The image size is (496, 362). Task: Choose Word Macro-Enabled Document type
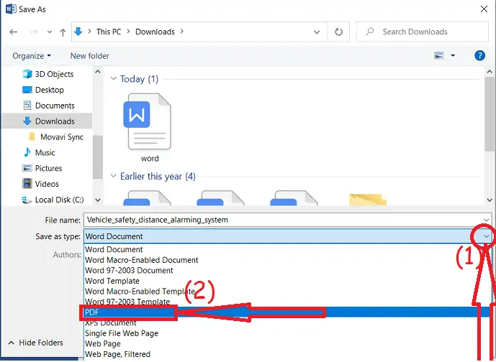point(288,260)
